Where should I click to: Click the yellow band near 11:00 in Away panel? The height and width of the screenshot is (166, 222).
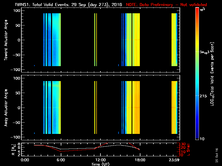point(95,107)
